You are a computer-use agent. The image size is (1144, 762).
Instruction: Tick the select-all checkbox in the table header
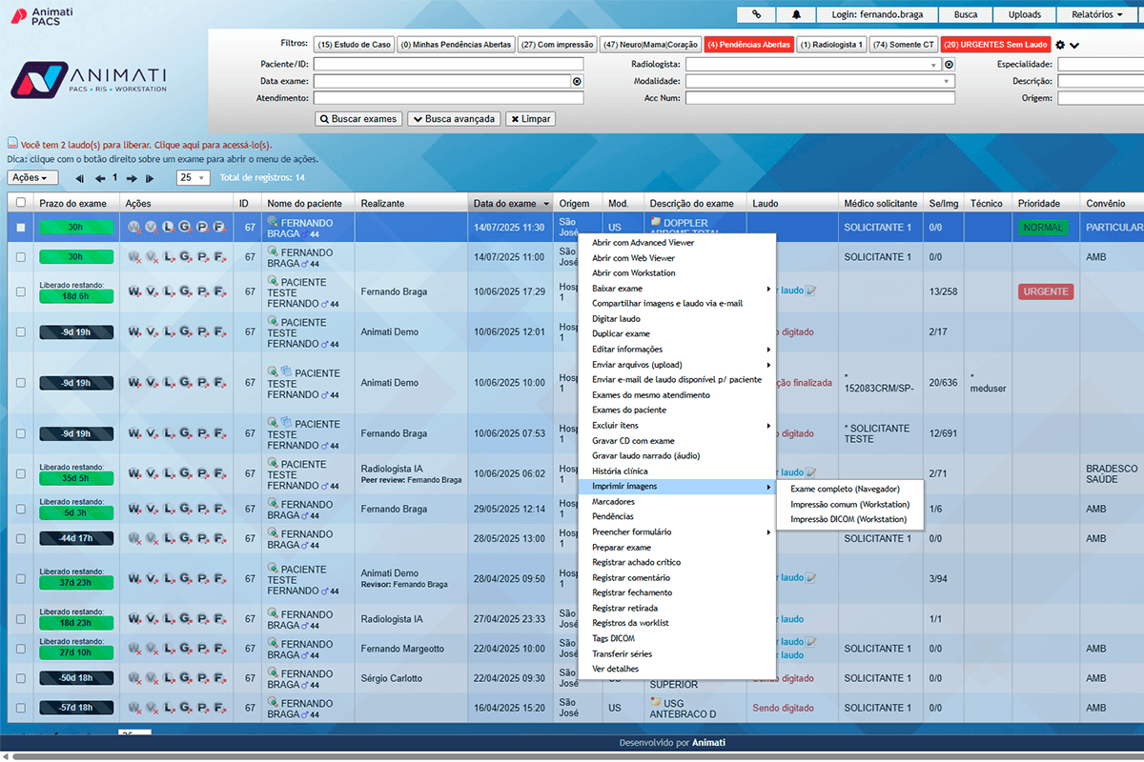(21, 203)
